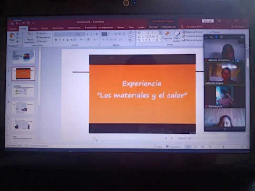Open the font name dropdown

(x=76, y=35)
